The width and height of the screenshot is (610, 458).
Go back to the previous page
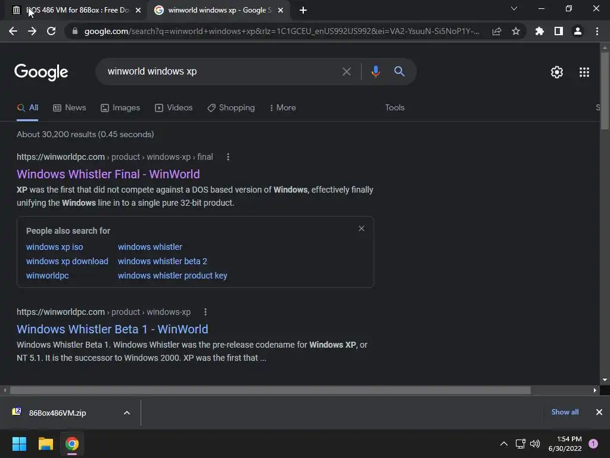pos(13,31)
